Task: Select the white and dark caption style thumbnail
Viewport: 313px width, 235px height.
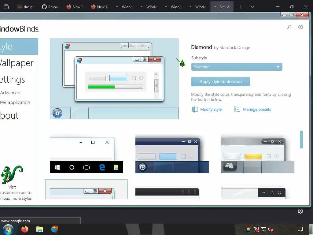Action: point(253,193)
